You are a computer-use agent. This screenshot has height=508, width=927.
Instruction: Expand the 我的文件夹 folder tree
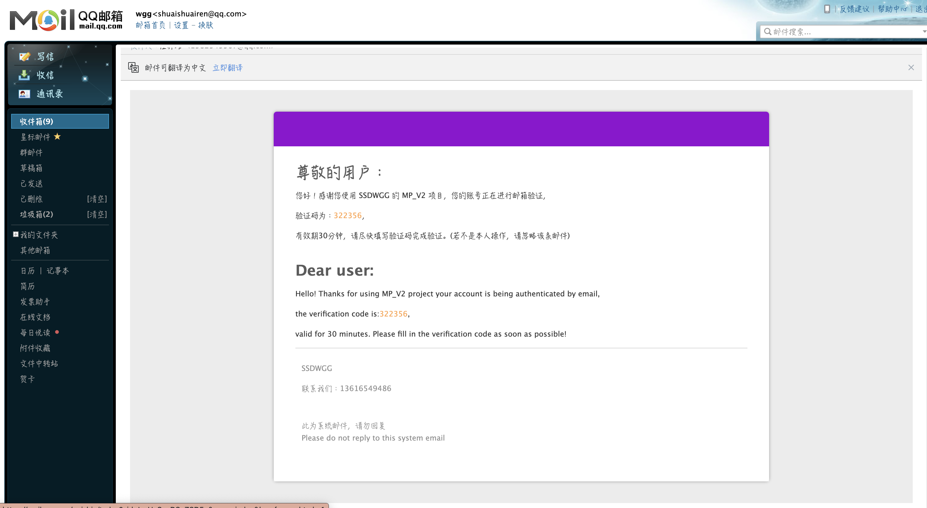(15, 235)
